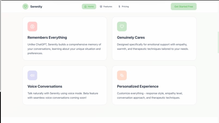Screen dimensions: 219x123
Task: Click the Serenity brand name
Action: pyautogui.click(x=36, y=7)
